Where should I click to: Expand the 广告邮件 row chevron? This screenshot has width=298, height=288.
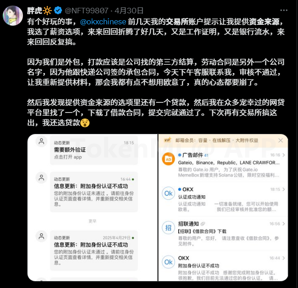click(284, 155)
